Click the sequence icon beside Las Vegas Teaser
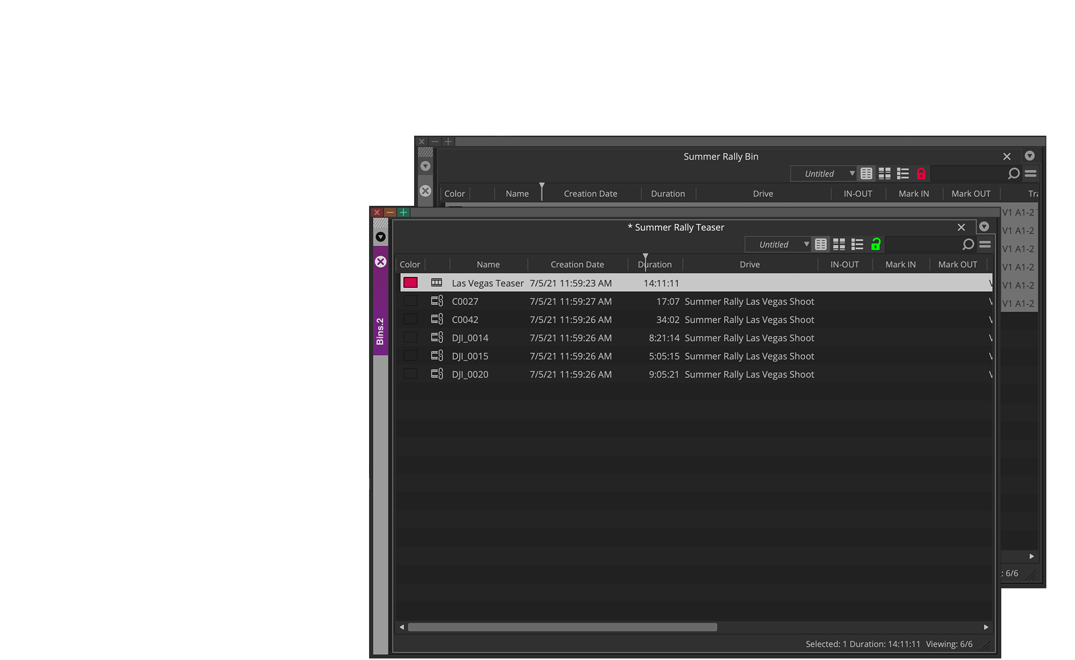The width and height of the screenshot is (1075, 660). click(x=437, y=282)
